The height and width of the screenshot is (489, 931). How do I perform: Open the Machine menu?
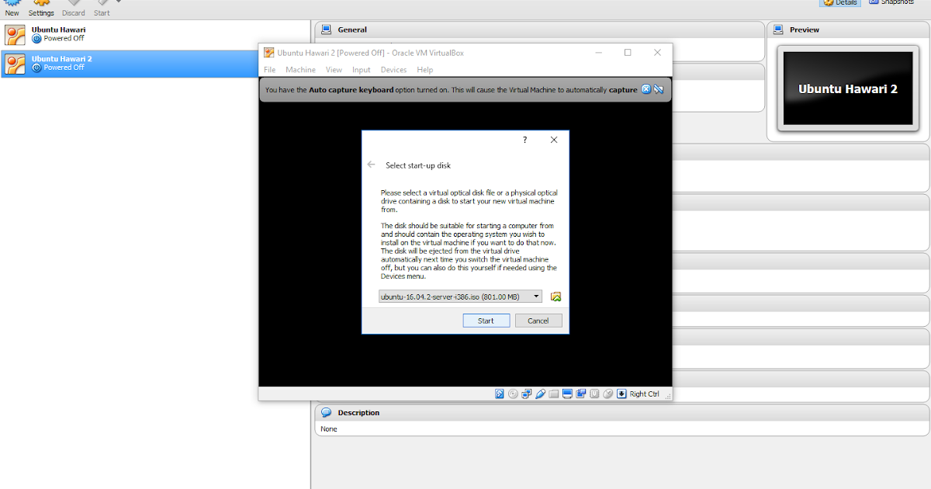coord(300,70)
